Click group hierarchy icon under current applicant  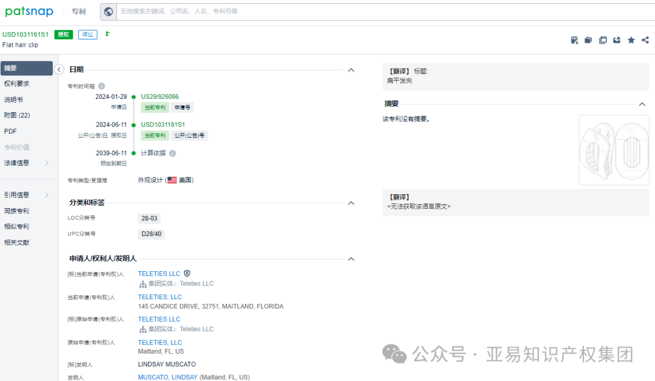143,284
